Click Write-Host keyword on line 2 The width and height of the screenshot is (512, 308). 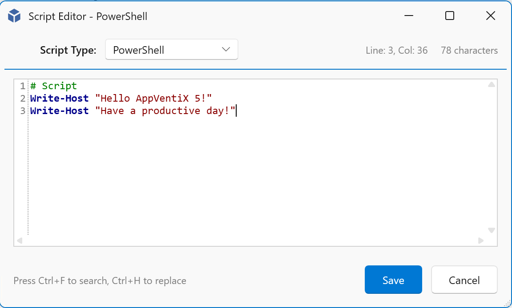click(x=59, y=99)
